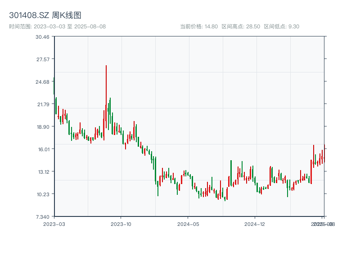Click the 区间高点 28.50 label
The image size is (360, 270).
(241, 27)
